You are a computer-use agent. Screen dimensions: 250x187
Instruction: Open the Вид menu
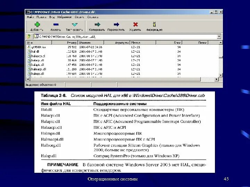click(x=52, y=17)
